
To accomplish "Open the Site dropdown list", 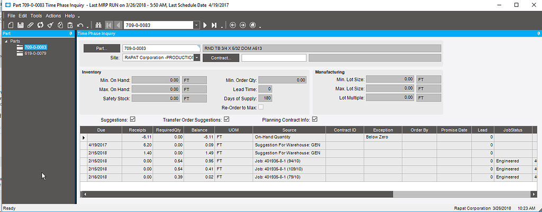I will click(x=197, y=58).
